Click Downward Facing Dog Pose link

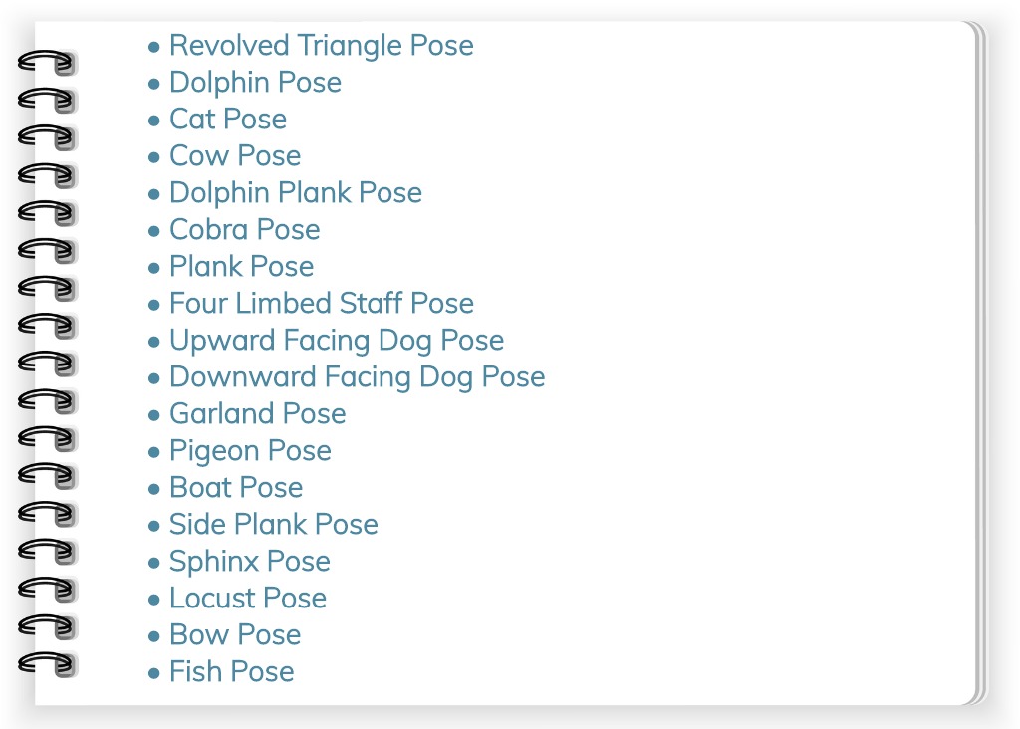358,377
